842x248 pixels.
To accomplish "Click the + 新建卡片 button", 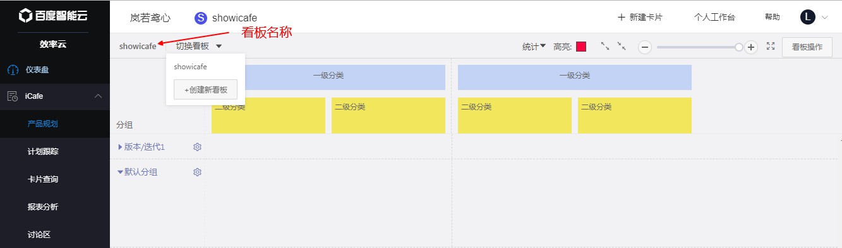I will 640,18.
